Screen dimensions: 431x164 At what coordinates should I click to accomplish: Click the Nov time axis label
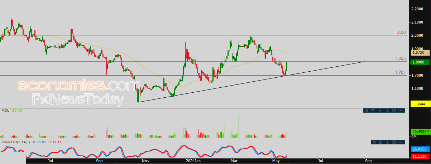coord(145,161)
